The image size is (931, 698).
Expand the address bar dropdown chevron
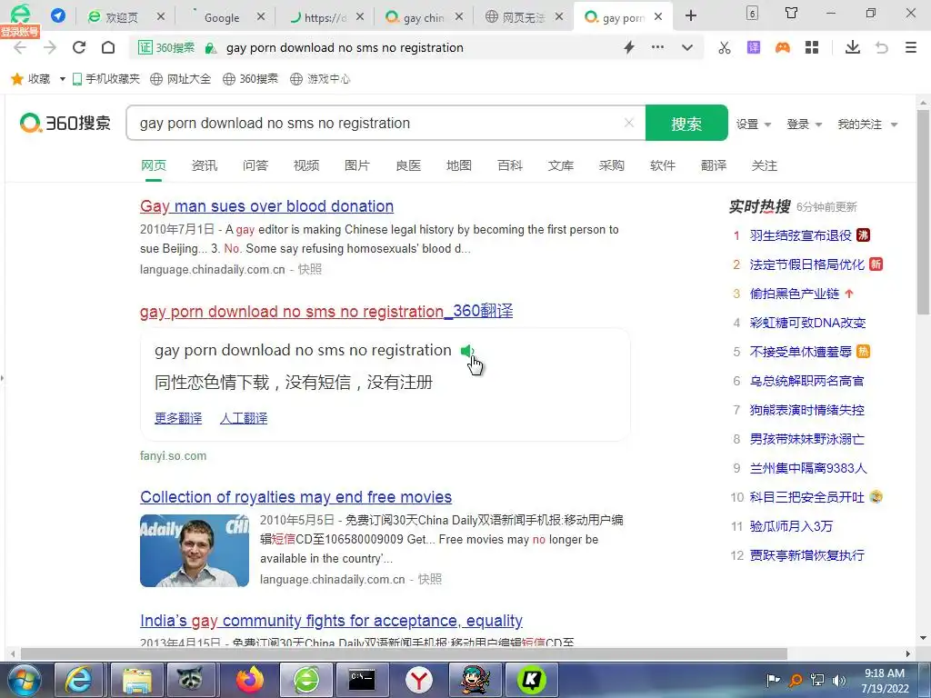(687, 47)
